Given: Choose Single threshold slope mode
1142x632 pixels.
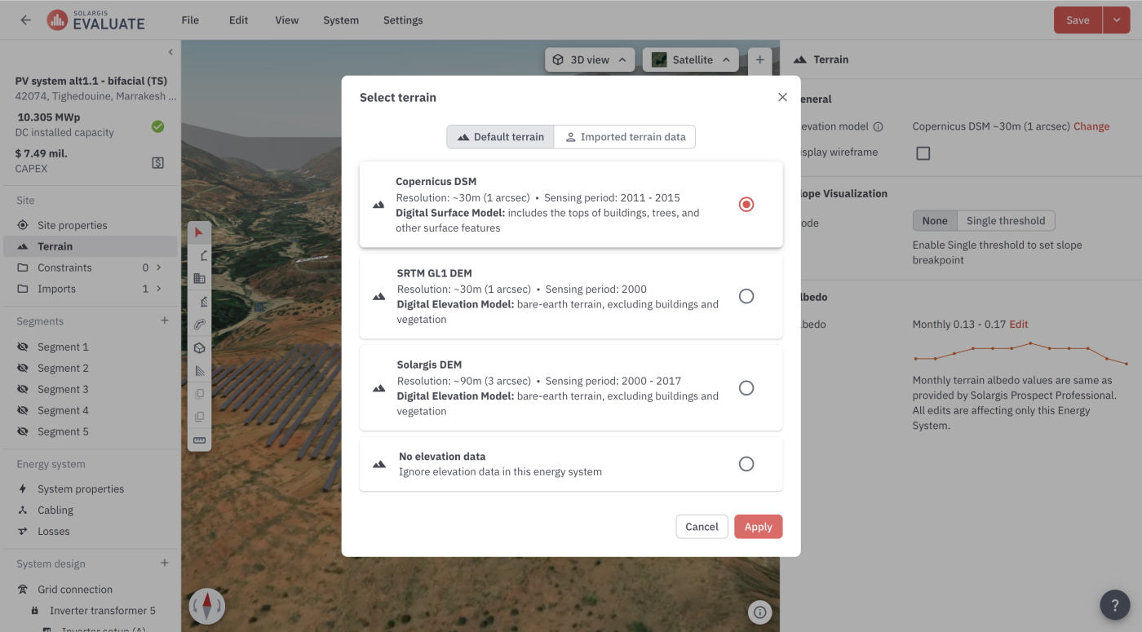Looking at the screenshot, I should pyautogui.click(x=1006, y=221).
